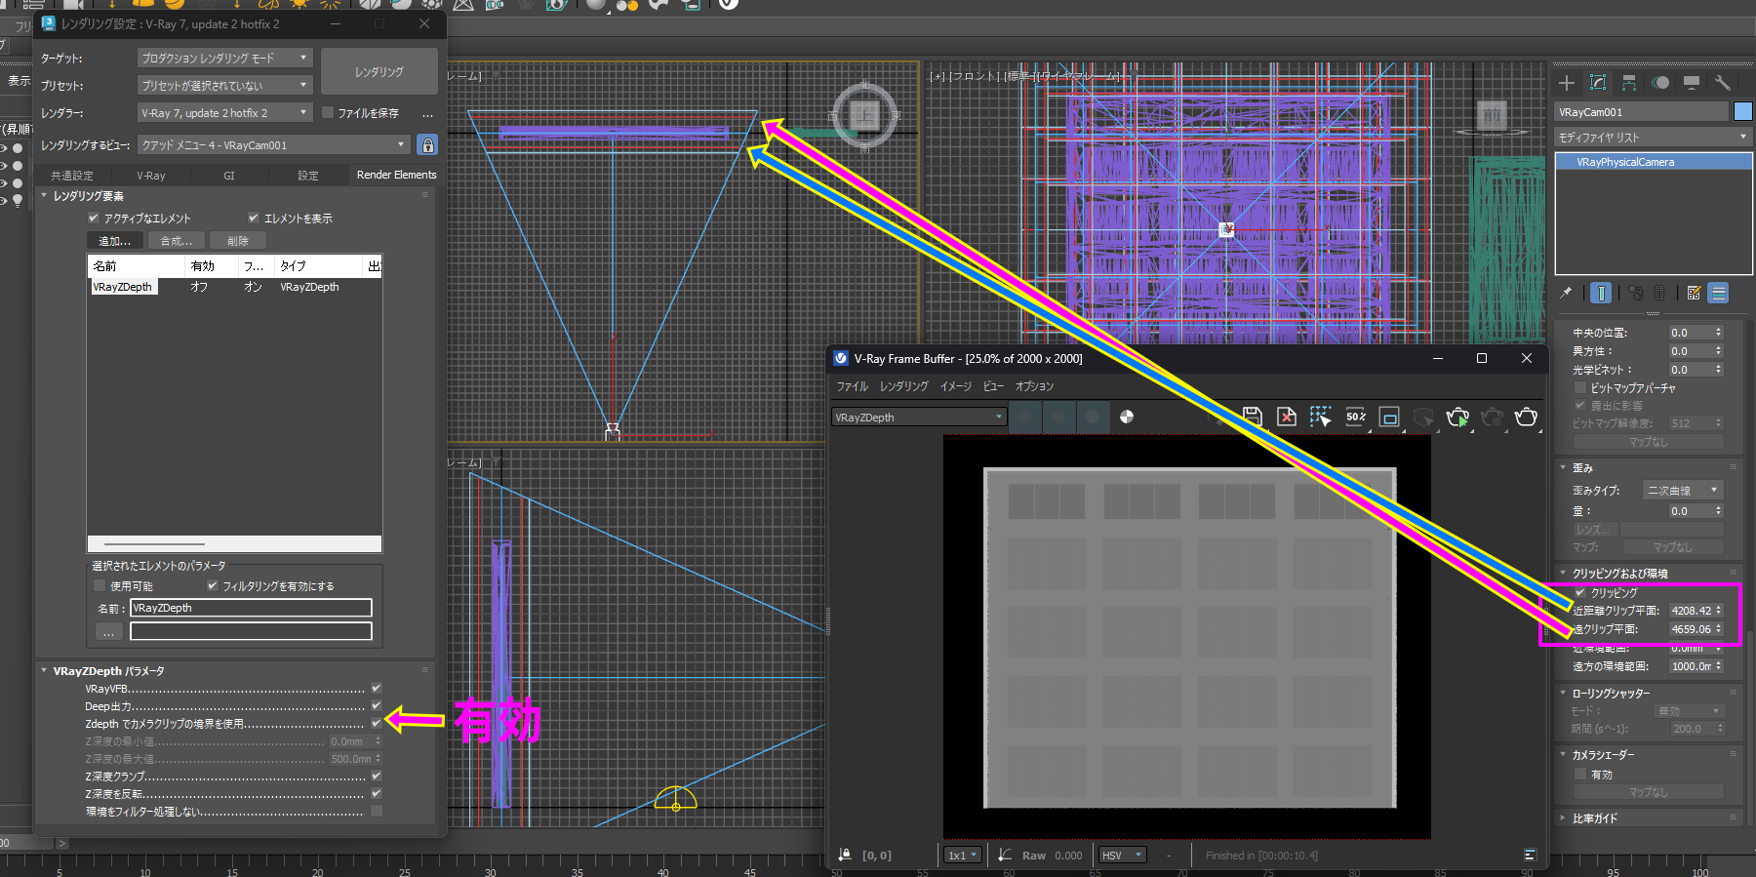This screenshot has width=1756, height=877.
Task: Pin the modifier stack
Action: 1567,293
